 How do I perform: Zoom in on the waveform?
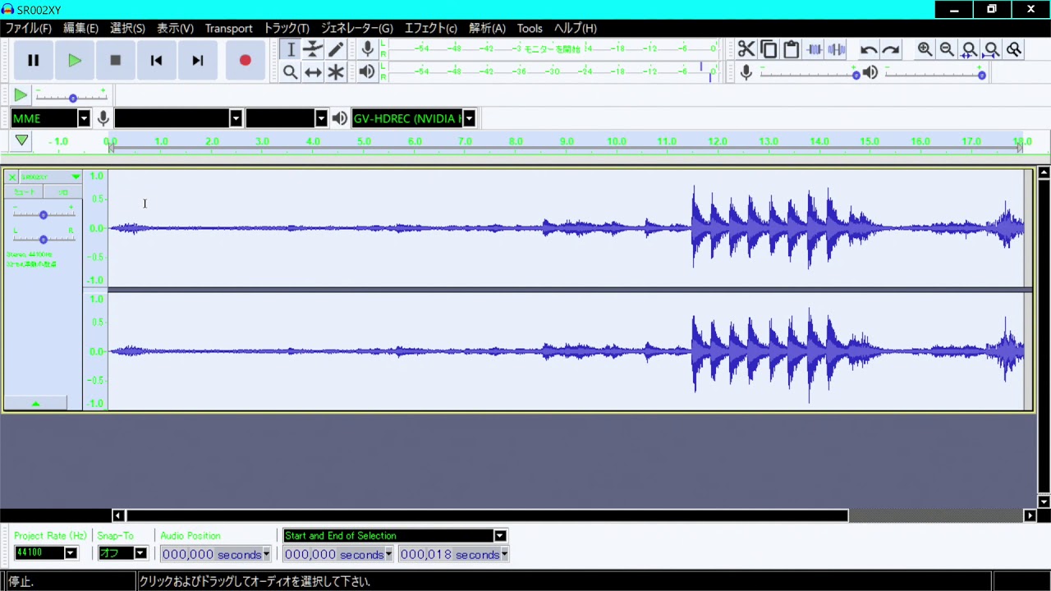tap(925, 50)
